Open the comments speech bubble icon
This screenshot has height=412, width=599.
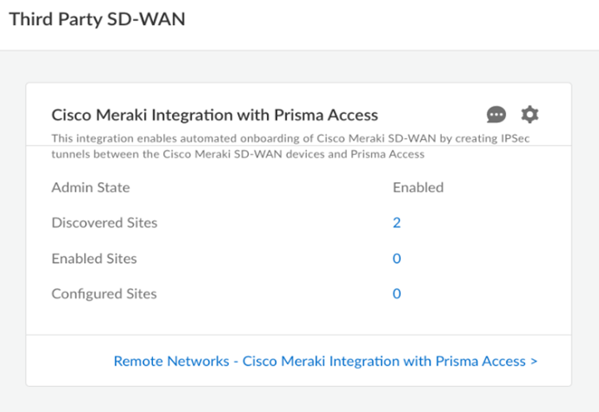[x=497, y=115]
